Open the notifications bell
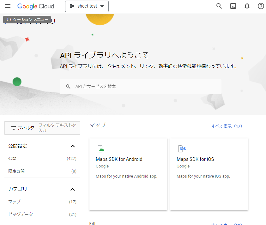 click(247, 6)
